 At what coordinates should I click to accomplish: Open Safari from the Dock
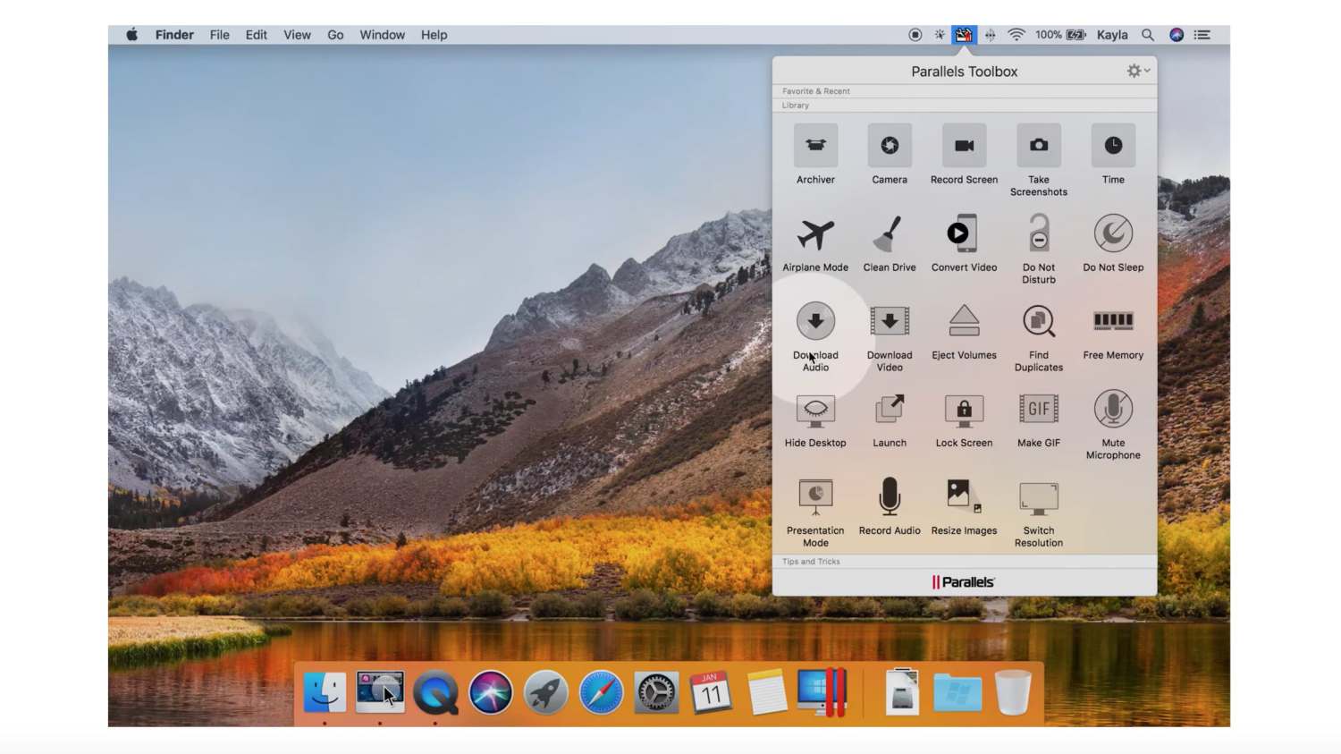pyautogui.click(x=600, y=690)
